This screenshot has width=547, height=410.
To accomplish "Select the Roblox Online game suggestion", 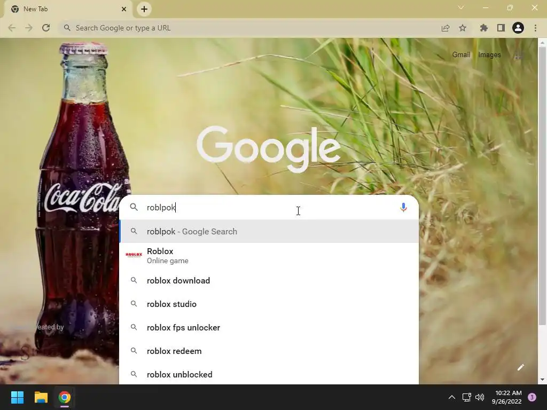I will coord(269,256).
